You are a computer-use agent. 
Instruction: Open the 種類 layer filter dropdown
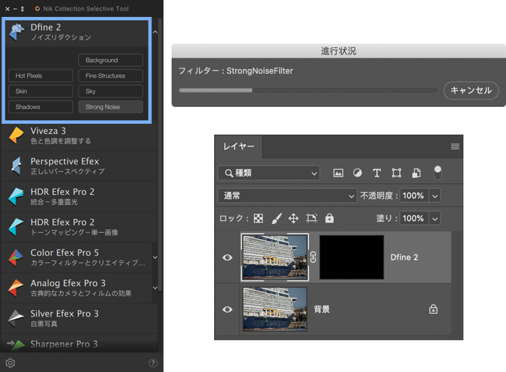click(x=269, y=173)
